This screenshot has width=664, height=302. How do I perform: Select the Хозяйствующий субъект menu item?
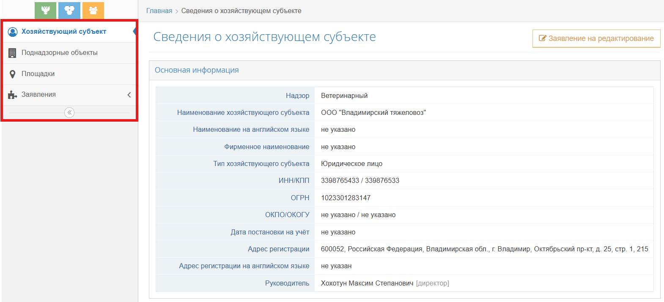pos(64,32)
